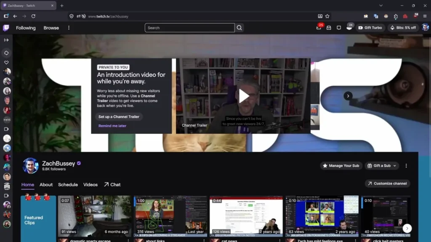Click the verified badge next to ZachBussey
The image size is (431, 242).
(x=79, y=163)
